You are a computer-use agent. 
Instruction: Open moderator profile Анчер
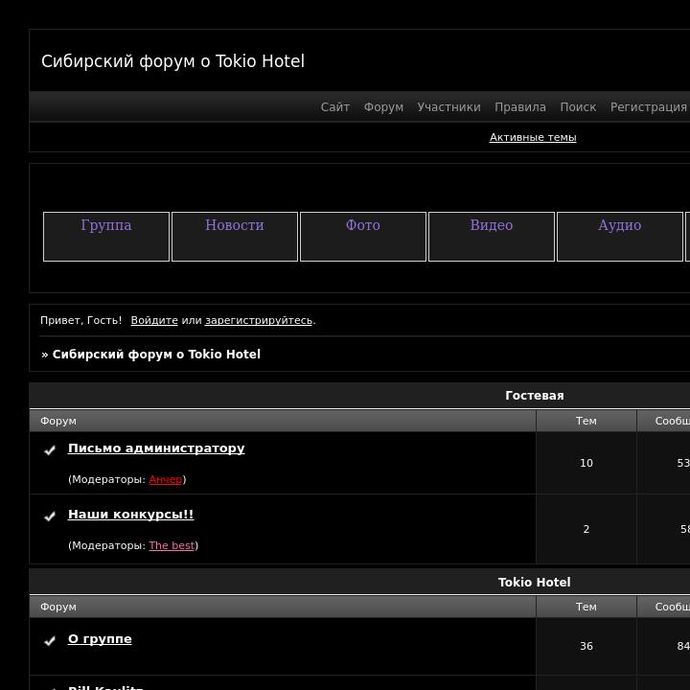tap(166, 479)
